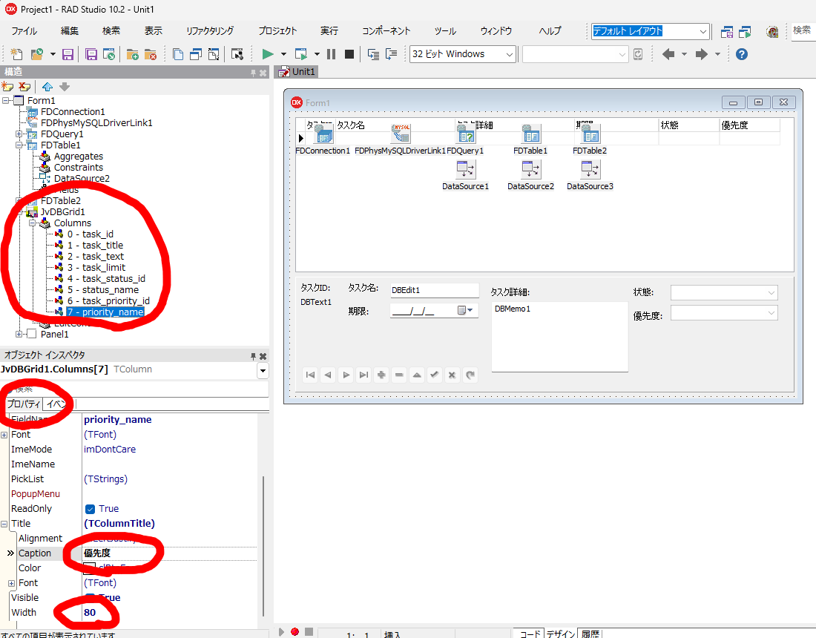Image resolution: width=816 pixels, height=638 pixels.
Task: Click the refresh button on DBNavigator
Action: point(470,375)
